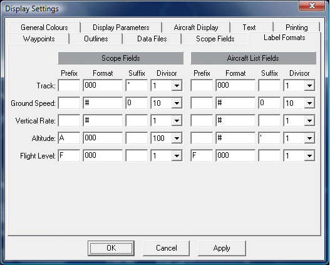This screenshot has width=330, height=265.
Task: Close the Display Settings dialog window
Action: pos(312,6)
